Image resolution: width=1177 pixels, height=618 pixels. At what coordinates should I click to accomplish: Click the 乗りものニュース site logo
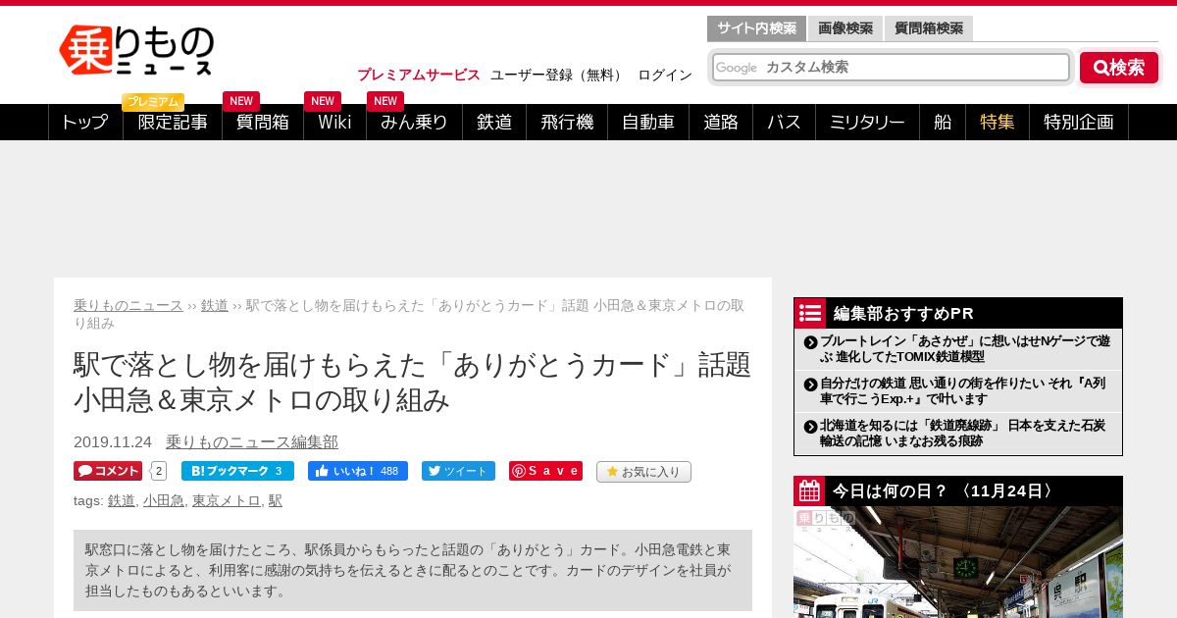(136, 50)
